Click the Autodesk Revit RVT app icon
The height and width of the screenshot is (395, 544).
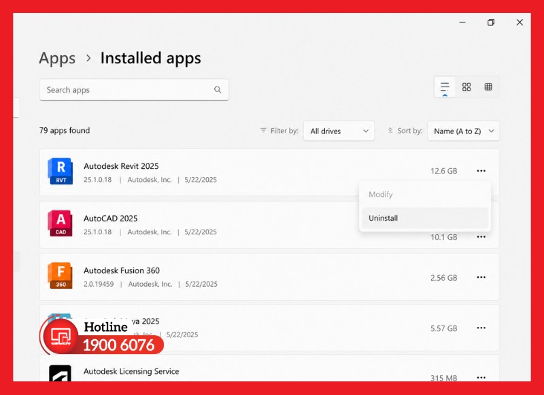pyautogui.click(x=61, y=171)
